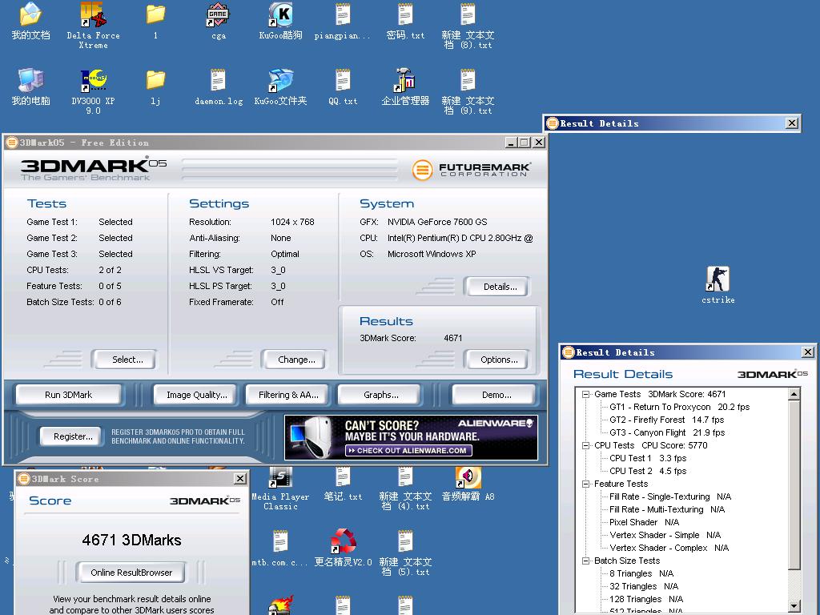
Task: Click Result Details scrollbar up arrow
Action: [794, 394]
